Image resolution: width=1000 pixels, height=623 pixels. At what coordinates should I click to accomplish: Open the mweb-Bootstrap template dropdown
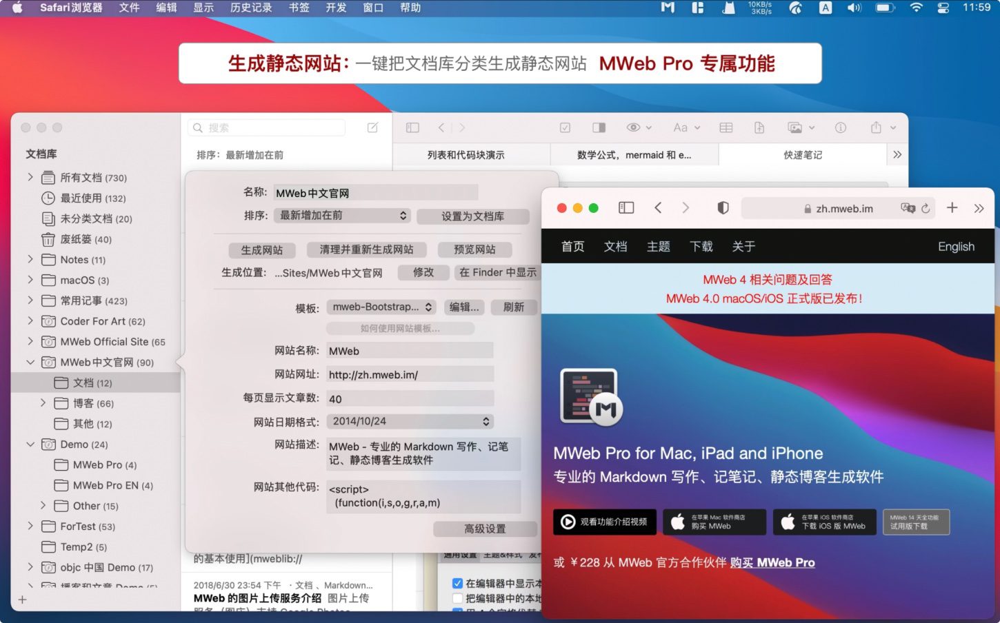pyautogui.click(x=381, y=307)
